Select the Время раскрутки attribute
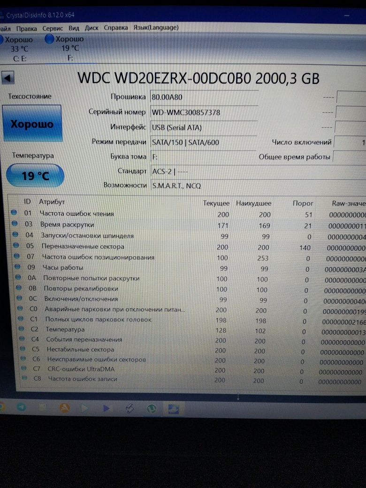 click(67, 224)
